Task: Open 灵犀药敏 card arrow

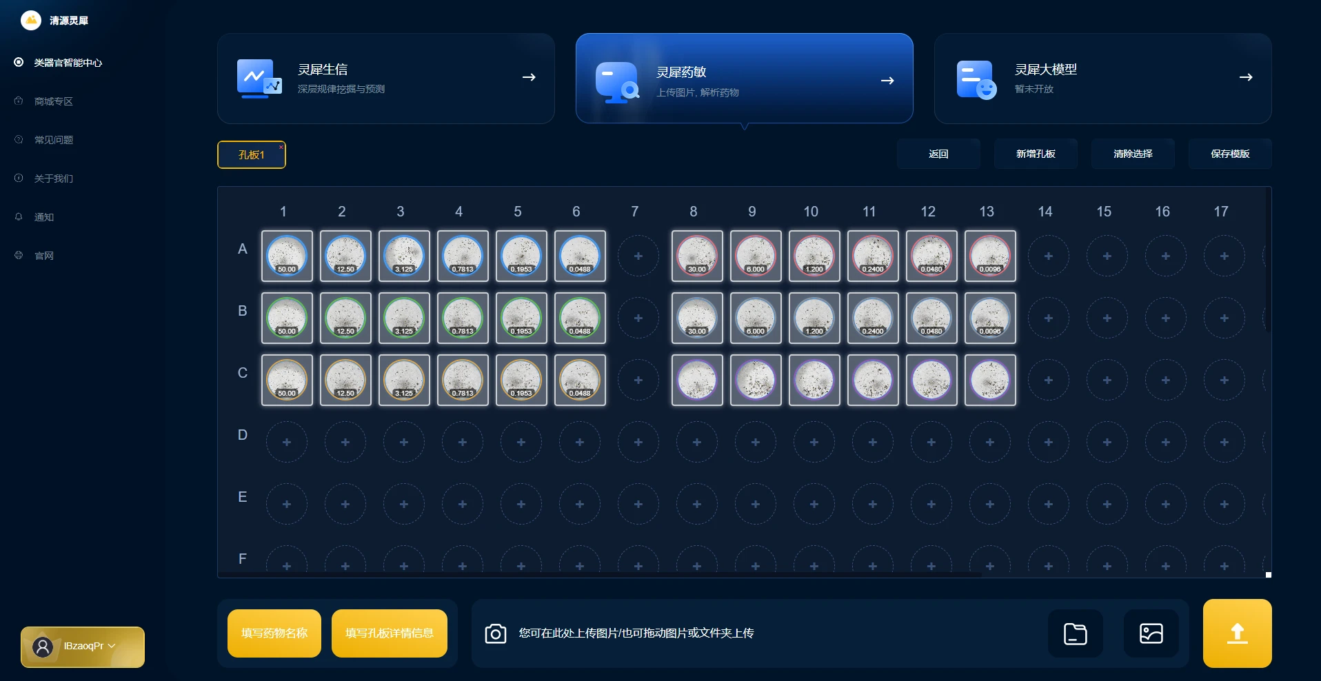Action: coord(887,81)
